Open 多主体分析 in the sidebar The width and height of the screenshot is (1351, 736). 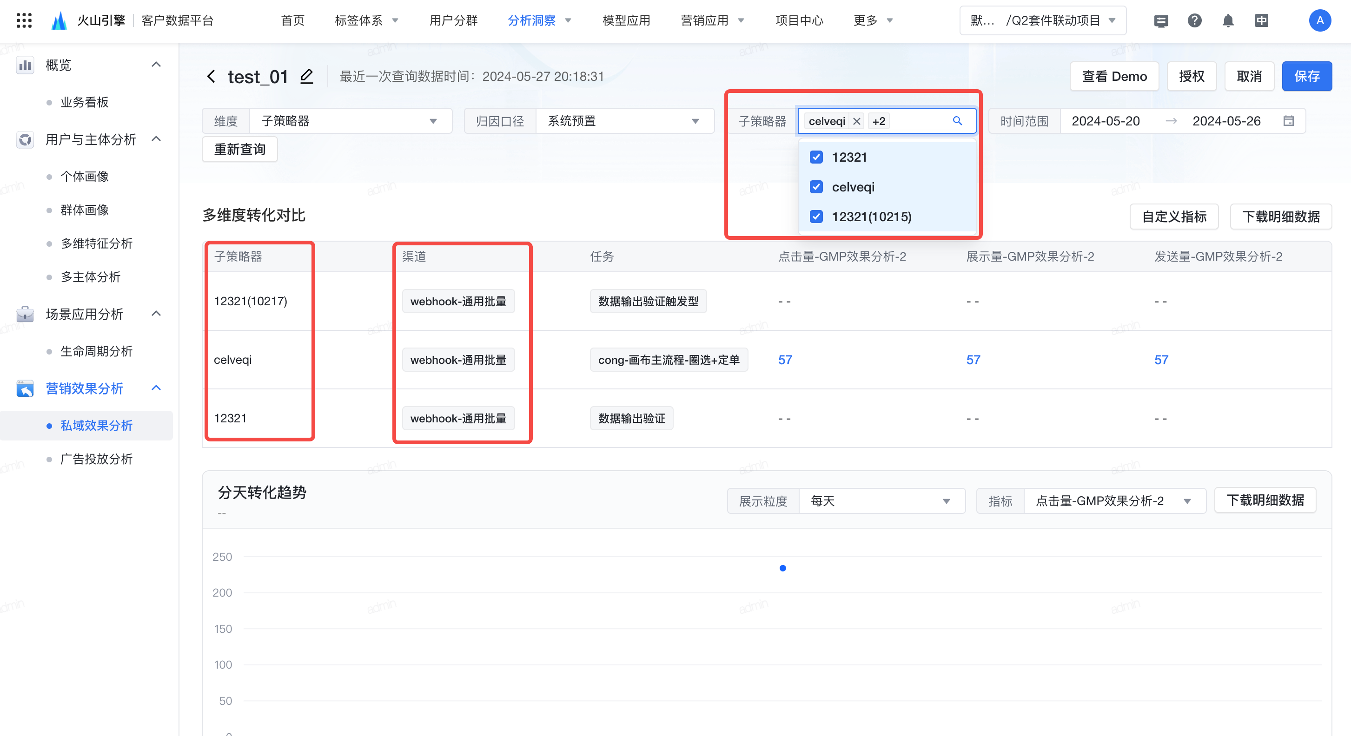tap(91, 277)
